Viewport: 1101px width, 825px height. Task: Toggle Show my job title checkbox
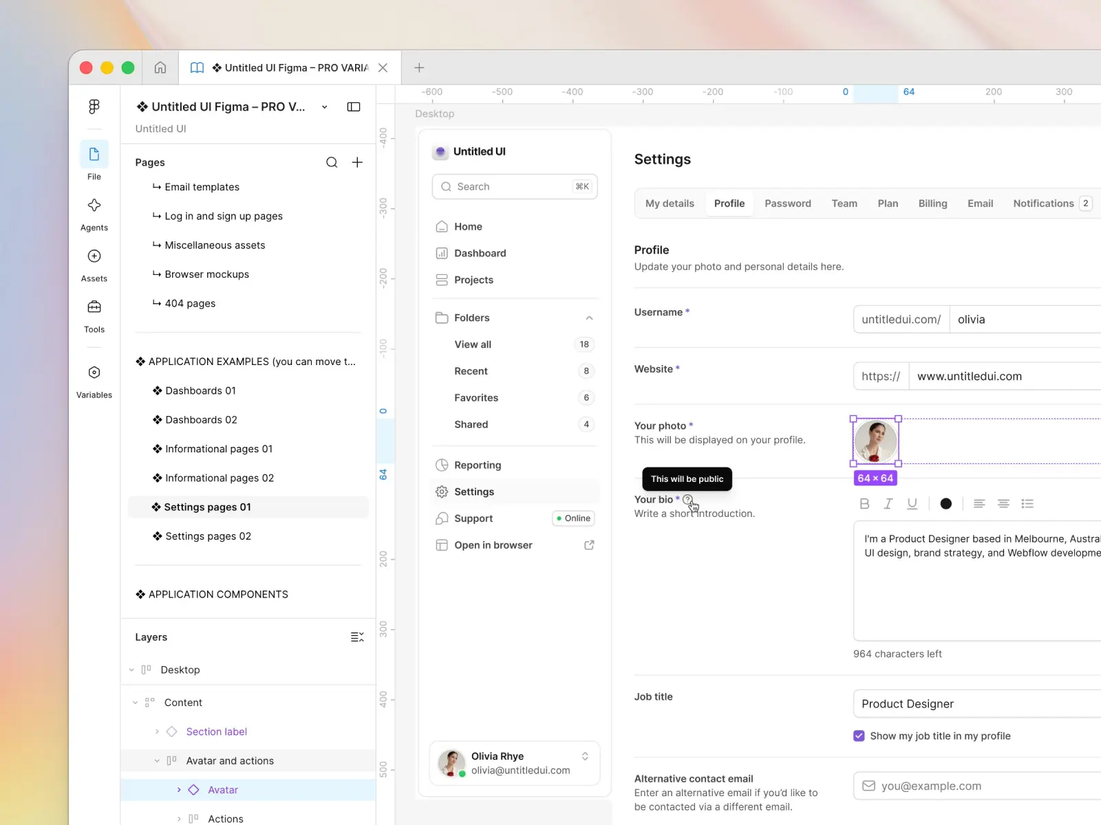[x=859, y=736]
